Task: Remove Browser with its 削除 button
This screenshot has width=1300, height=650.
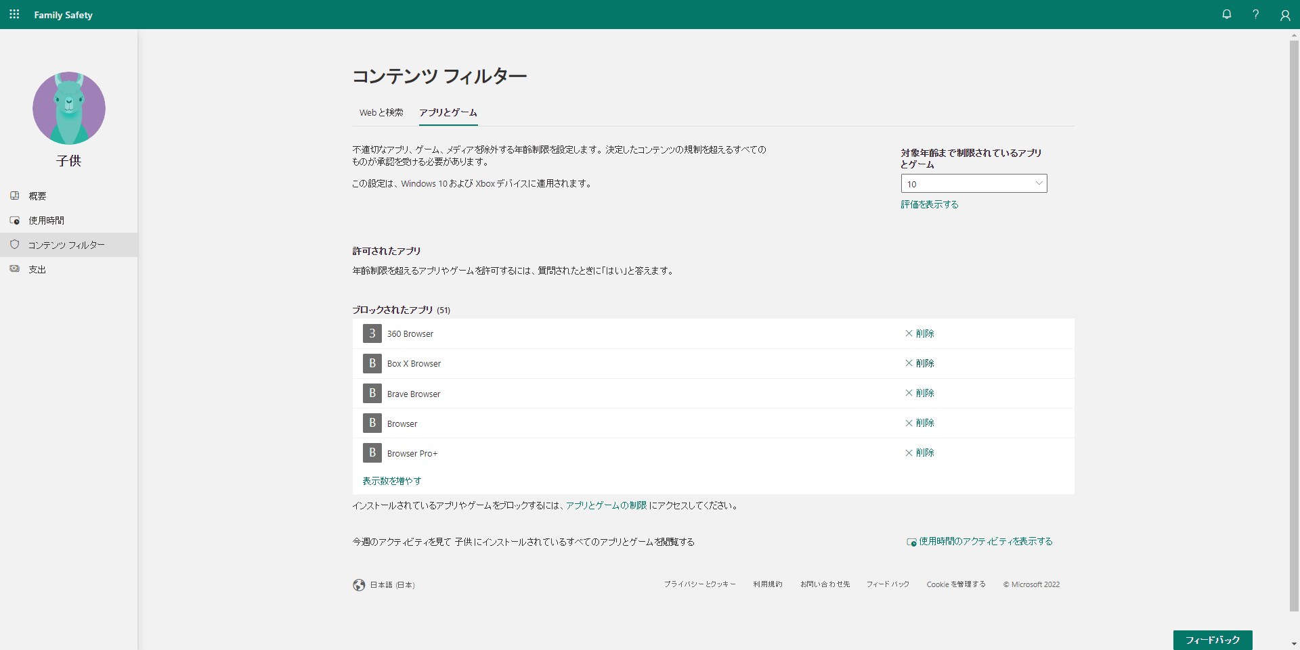Action: [919, 423]
